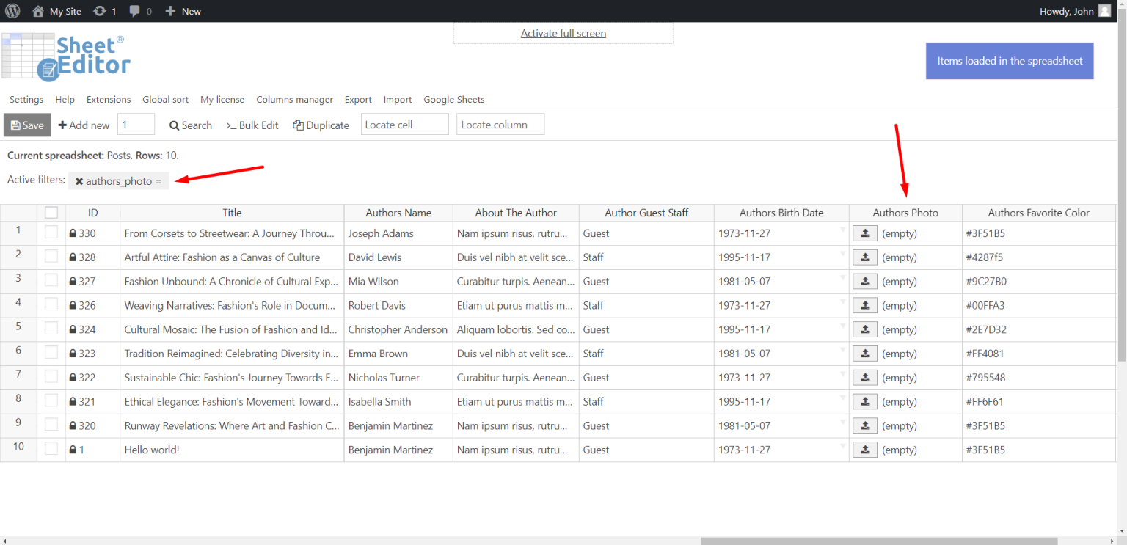Screen dimensions: 1127x545
Task: Open the comments bubble icon in the admin bar
Action: coord(134,10)
